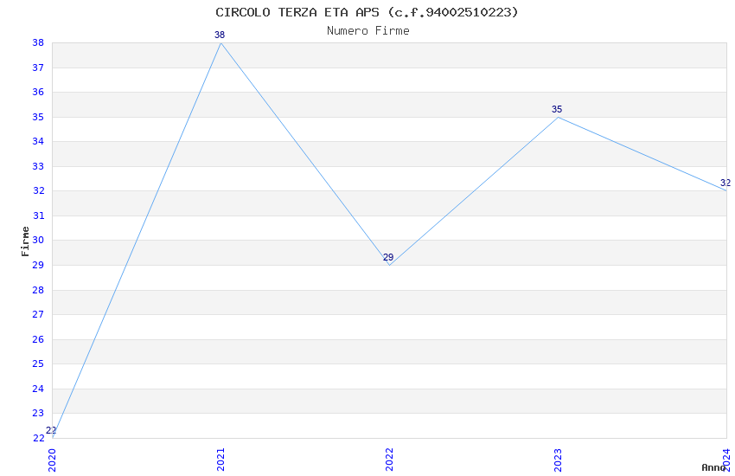Click the y-axis tick 34

(38, 141)
